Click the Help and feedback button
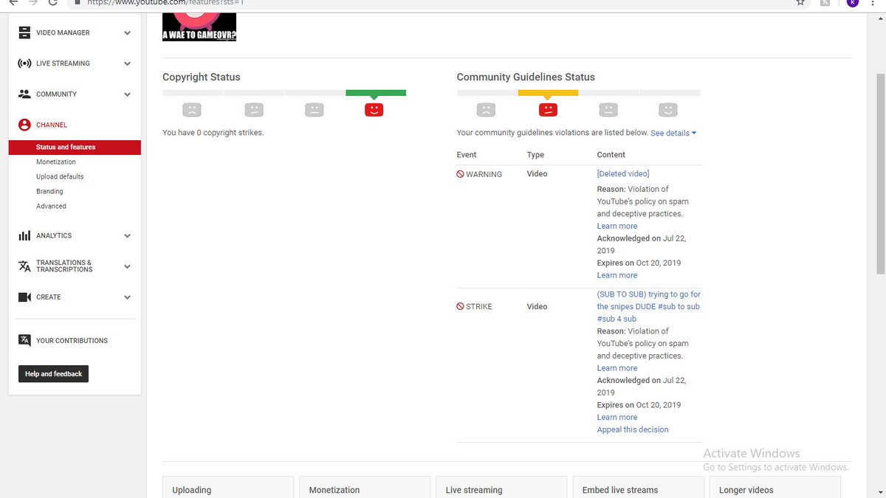 [x=53, y=374]
